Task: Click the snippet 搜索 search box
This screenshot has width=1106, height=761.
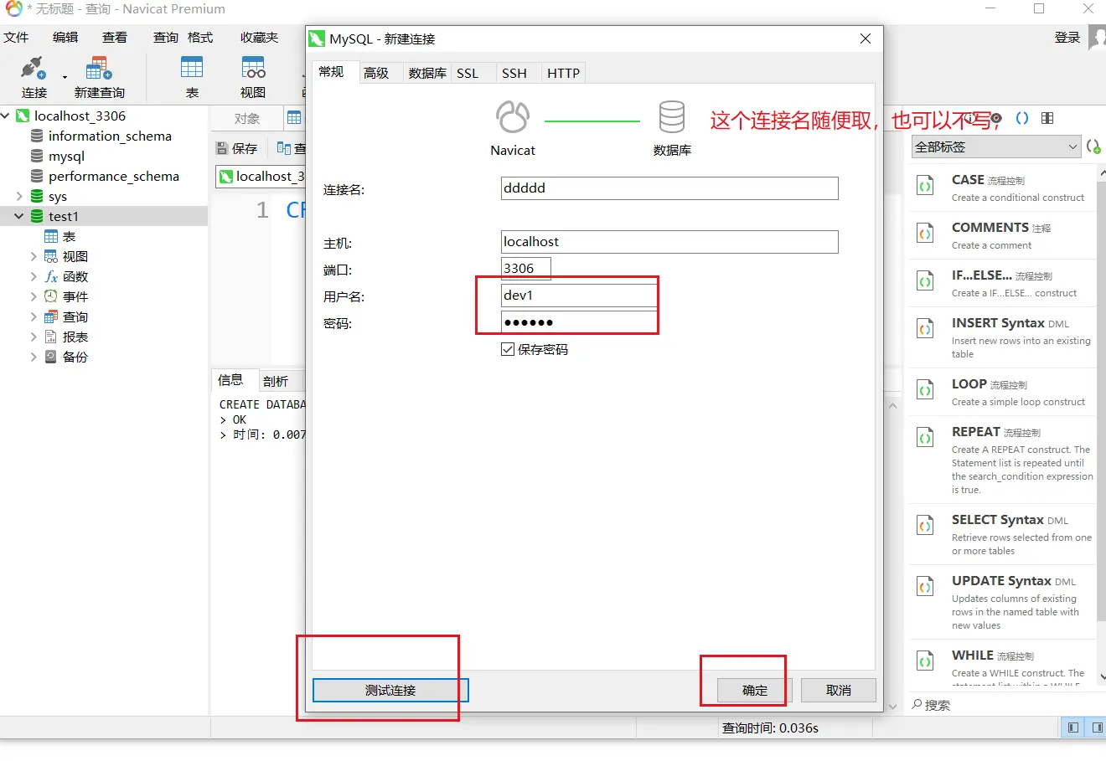Action: point(1001,705)
